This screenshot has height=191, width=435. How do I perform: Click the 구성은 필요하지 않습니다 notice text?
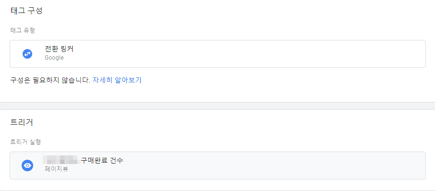click(x=50, y=80)
